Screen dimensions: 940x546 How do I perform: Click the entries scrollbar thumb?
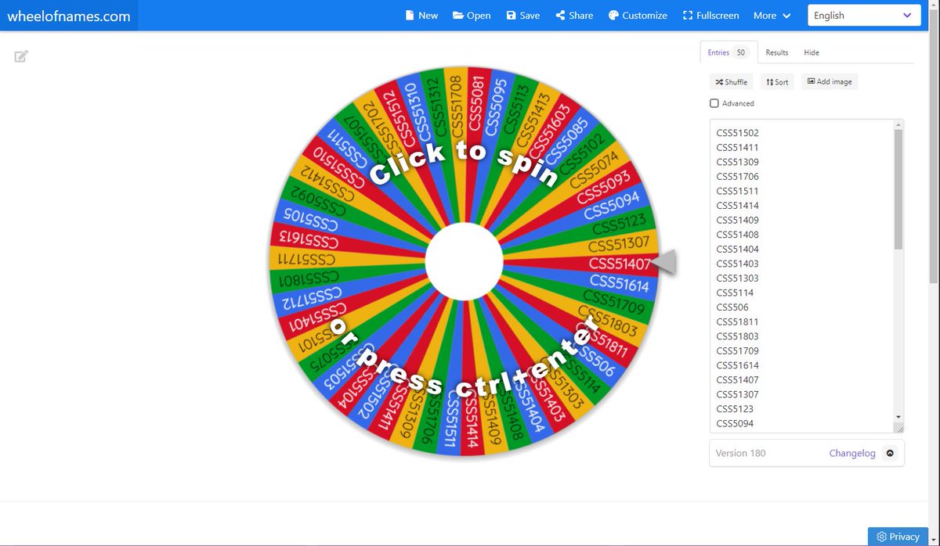coord(898,188)
